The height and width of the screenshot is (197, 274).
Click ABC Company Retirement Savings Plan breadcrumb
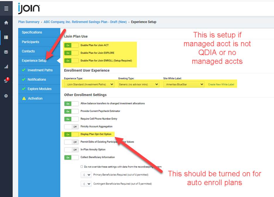(85, 22)
